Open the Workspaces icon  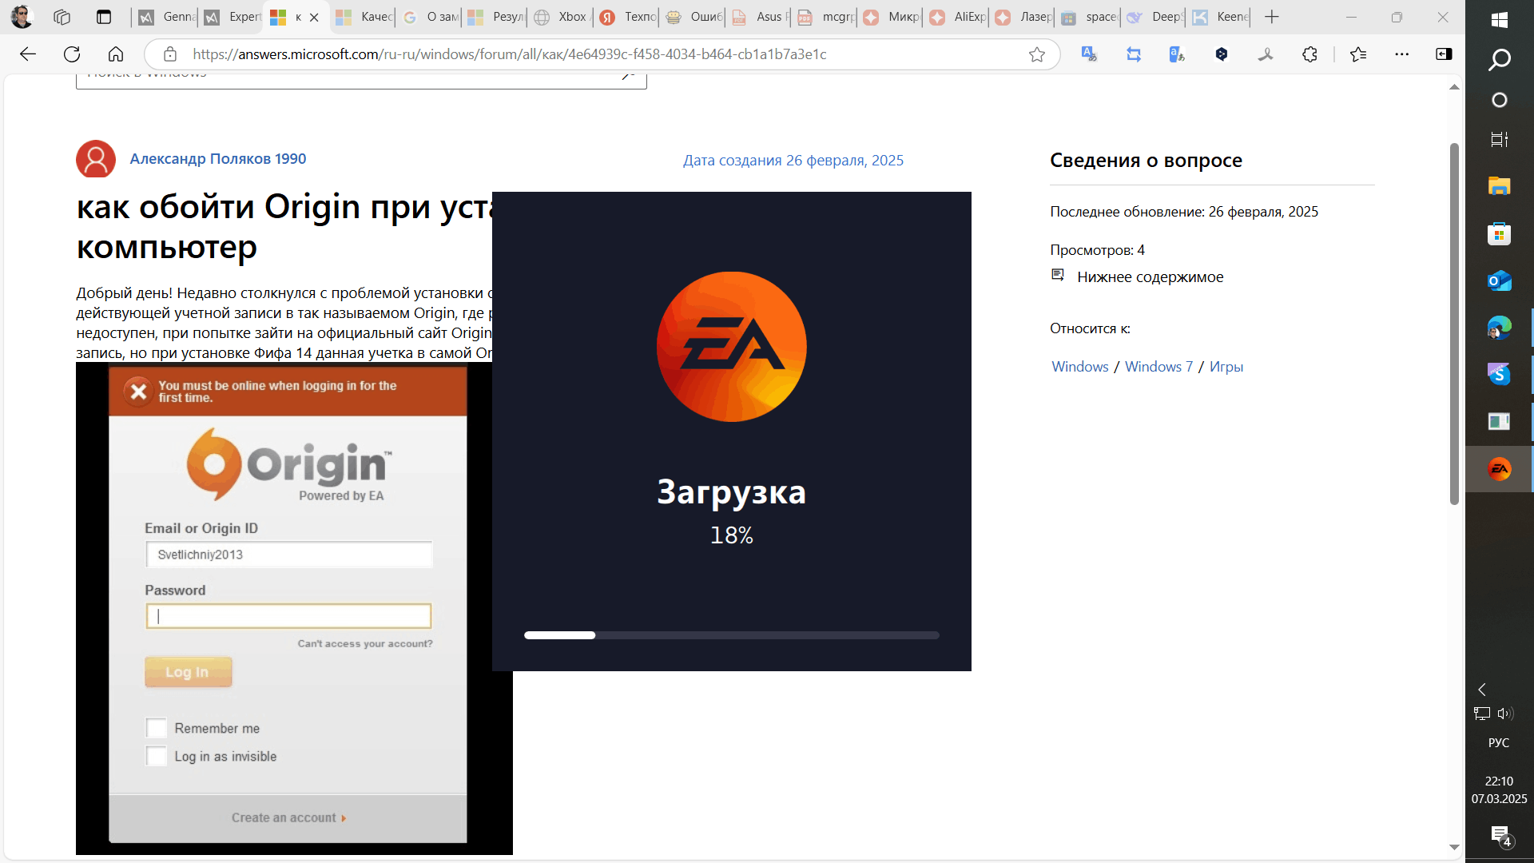coord(62,17)
